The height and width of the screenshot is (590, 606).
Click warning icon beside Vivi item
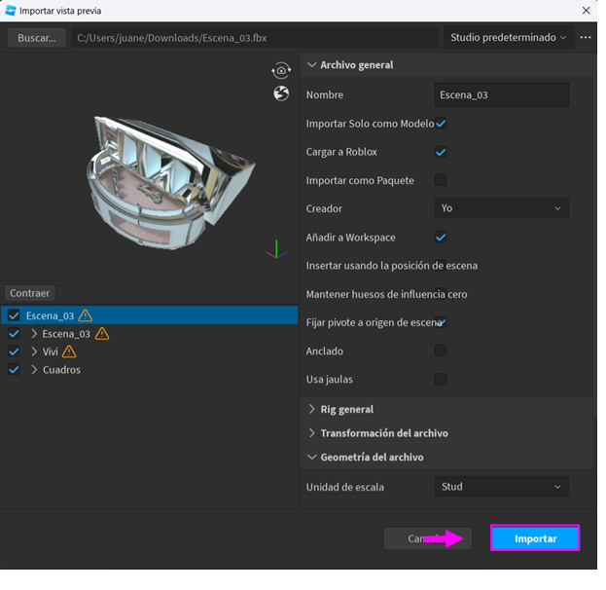pos(69,351)
